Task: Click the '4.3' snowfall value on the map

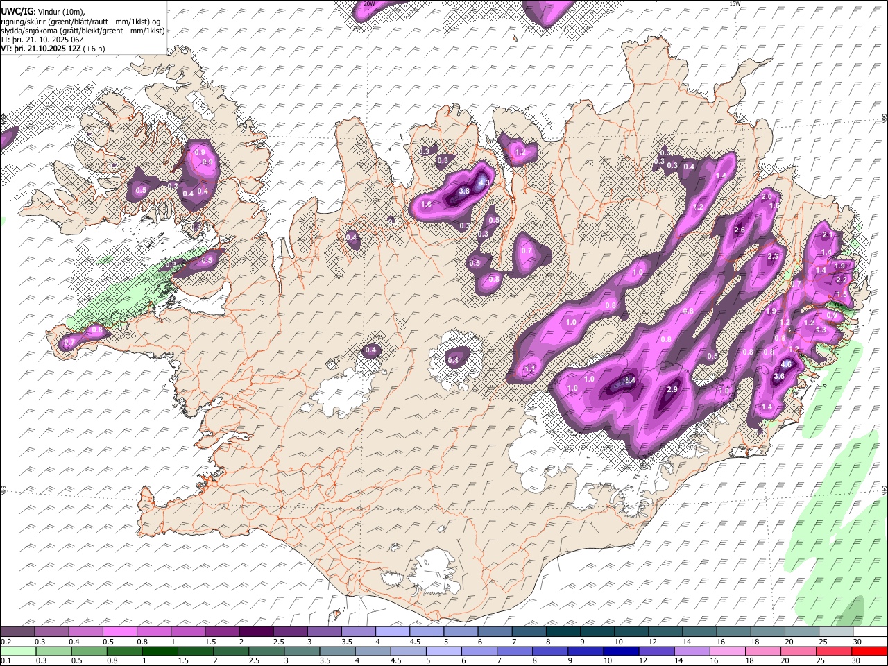Action: [x=484, y=183]
